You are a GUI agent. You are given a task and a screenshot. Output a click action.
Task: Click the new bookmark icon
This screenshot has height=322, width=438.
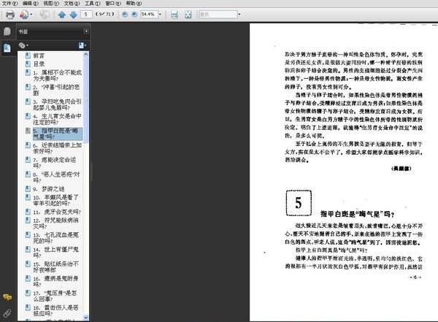[x=82, y=45]
